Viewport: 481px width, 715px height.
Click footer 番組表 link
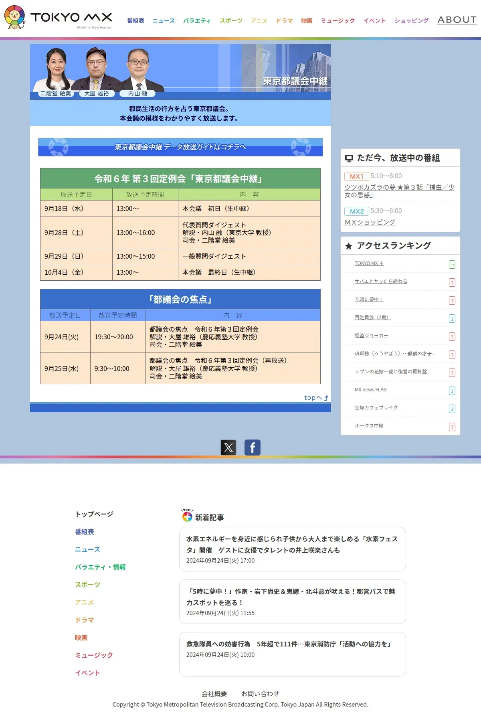85,532
